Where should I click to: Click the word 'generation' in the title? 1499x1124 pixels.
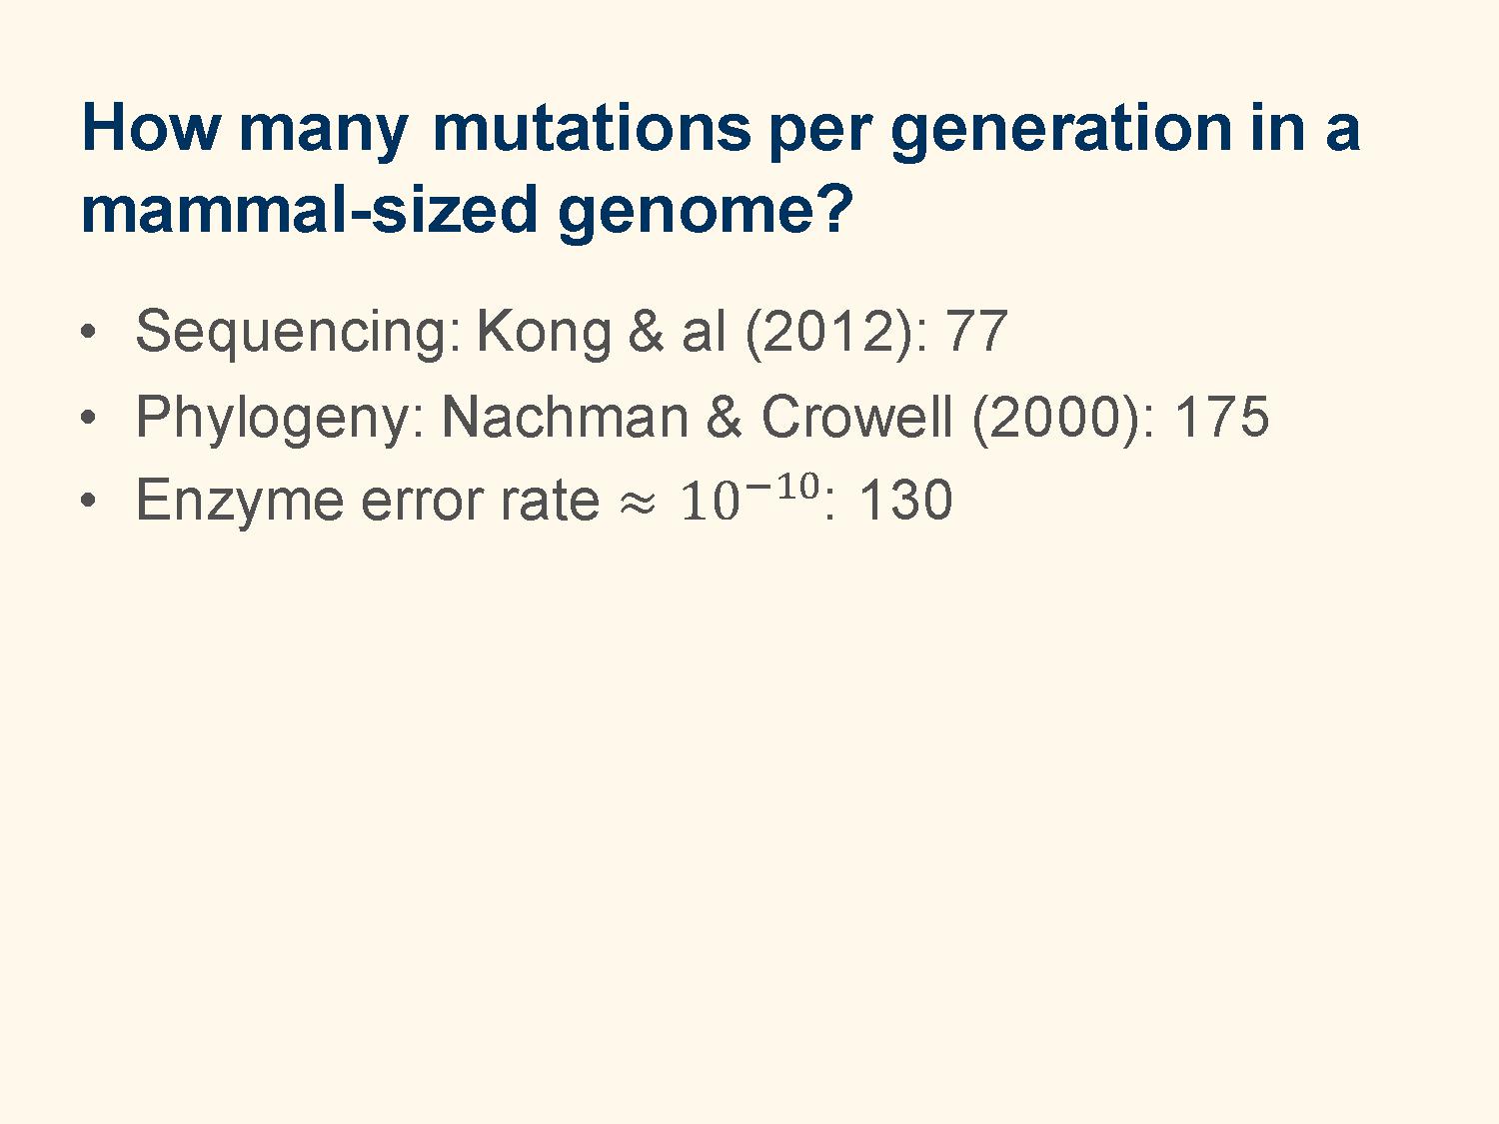[1060, 131]
